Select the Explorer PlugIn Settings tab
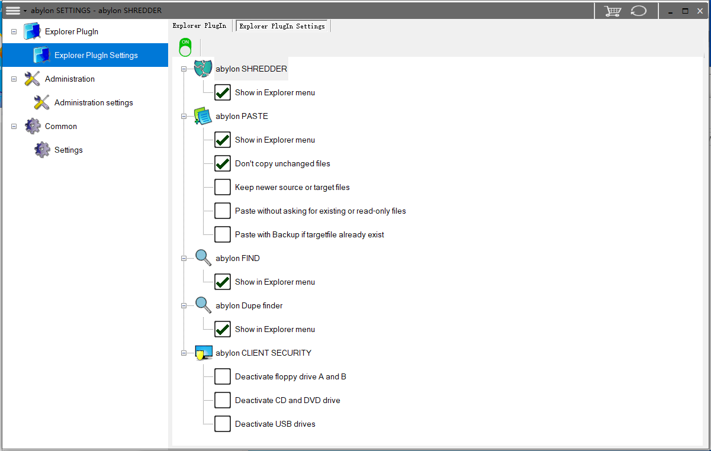711x451 pixels. tap(282, 26)
